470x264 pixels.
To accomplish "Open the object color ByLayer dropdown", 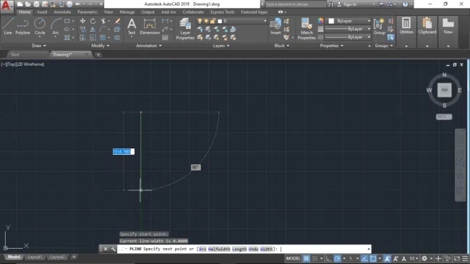I will click(x=349, y=21).
